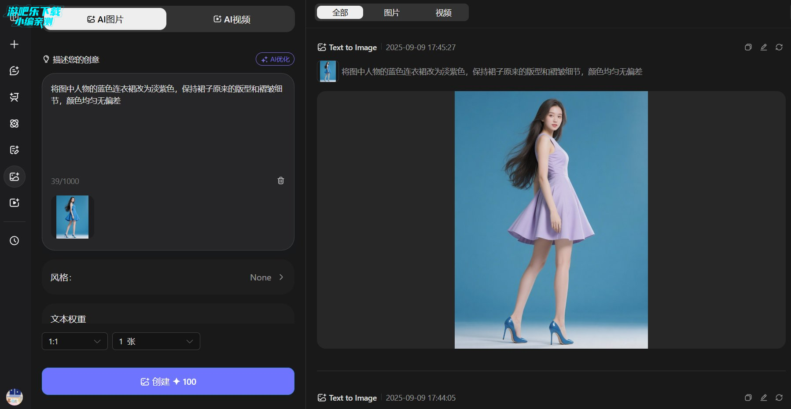Select the highlighted AI image generation sidebar icon

pos(15,177)
